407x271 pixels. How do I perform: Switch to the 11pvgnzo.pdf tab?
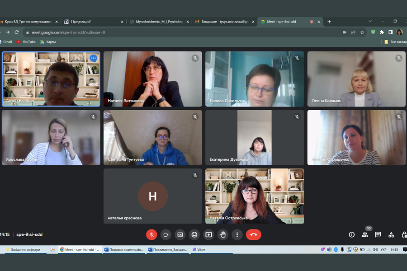tap(94, 22)
